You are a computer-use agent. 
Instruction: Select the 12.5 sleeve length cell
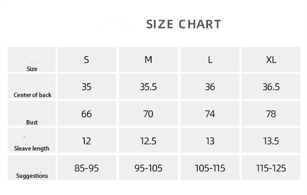tap(148, 141)
